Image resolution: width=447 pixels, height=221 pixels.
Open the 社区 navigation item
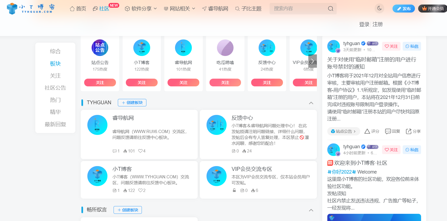click(101, 9)
